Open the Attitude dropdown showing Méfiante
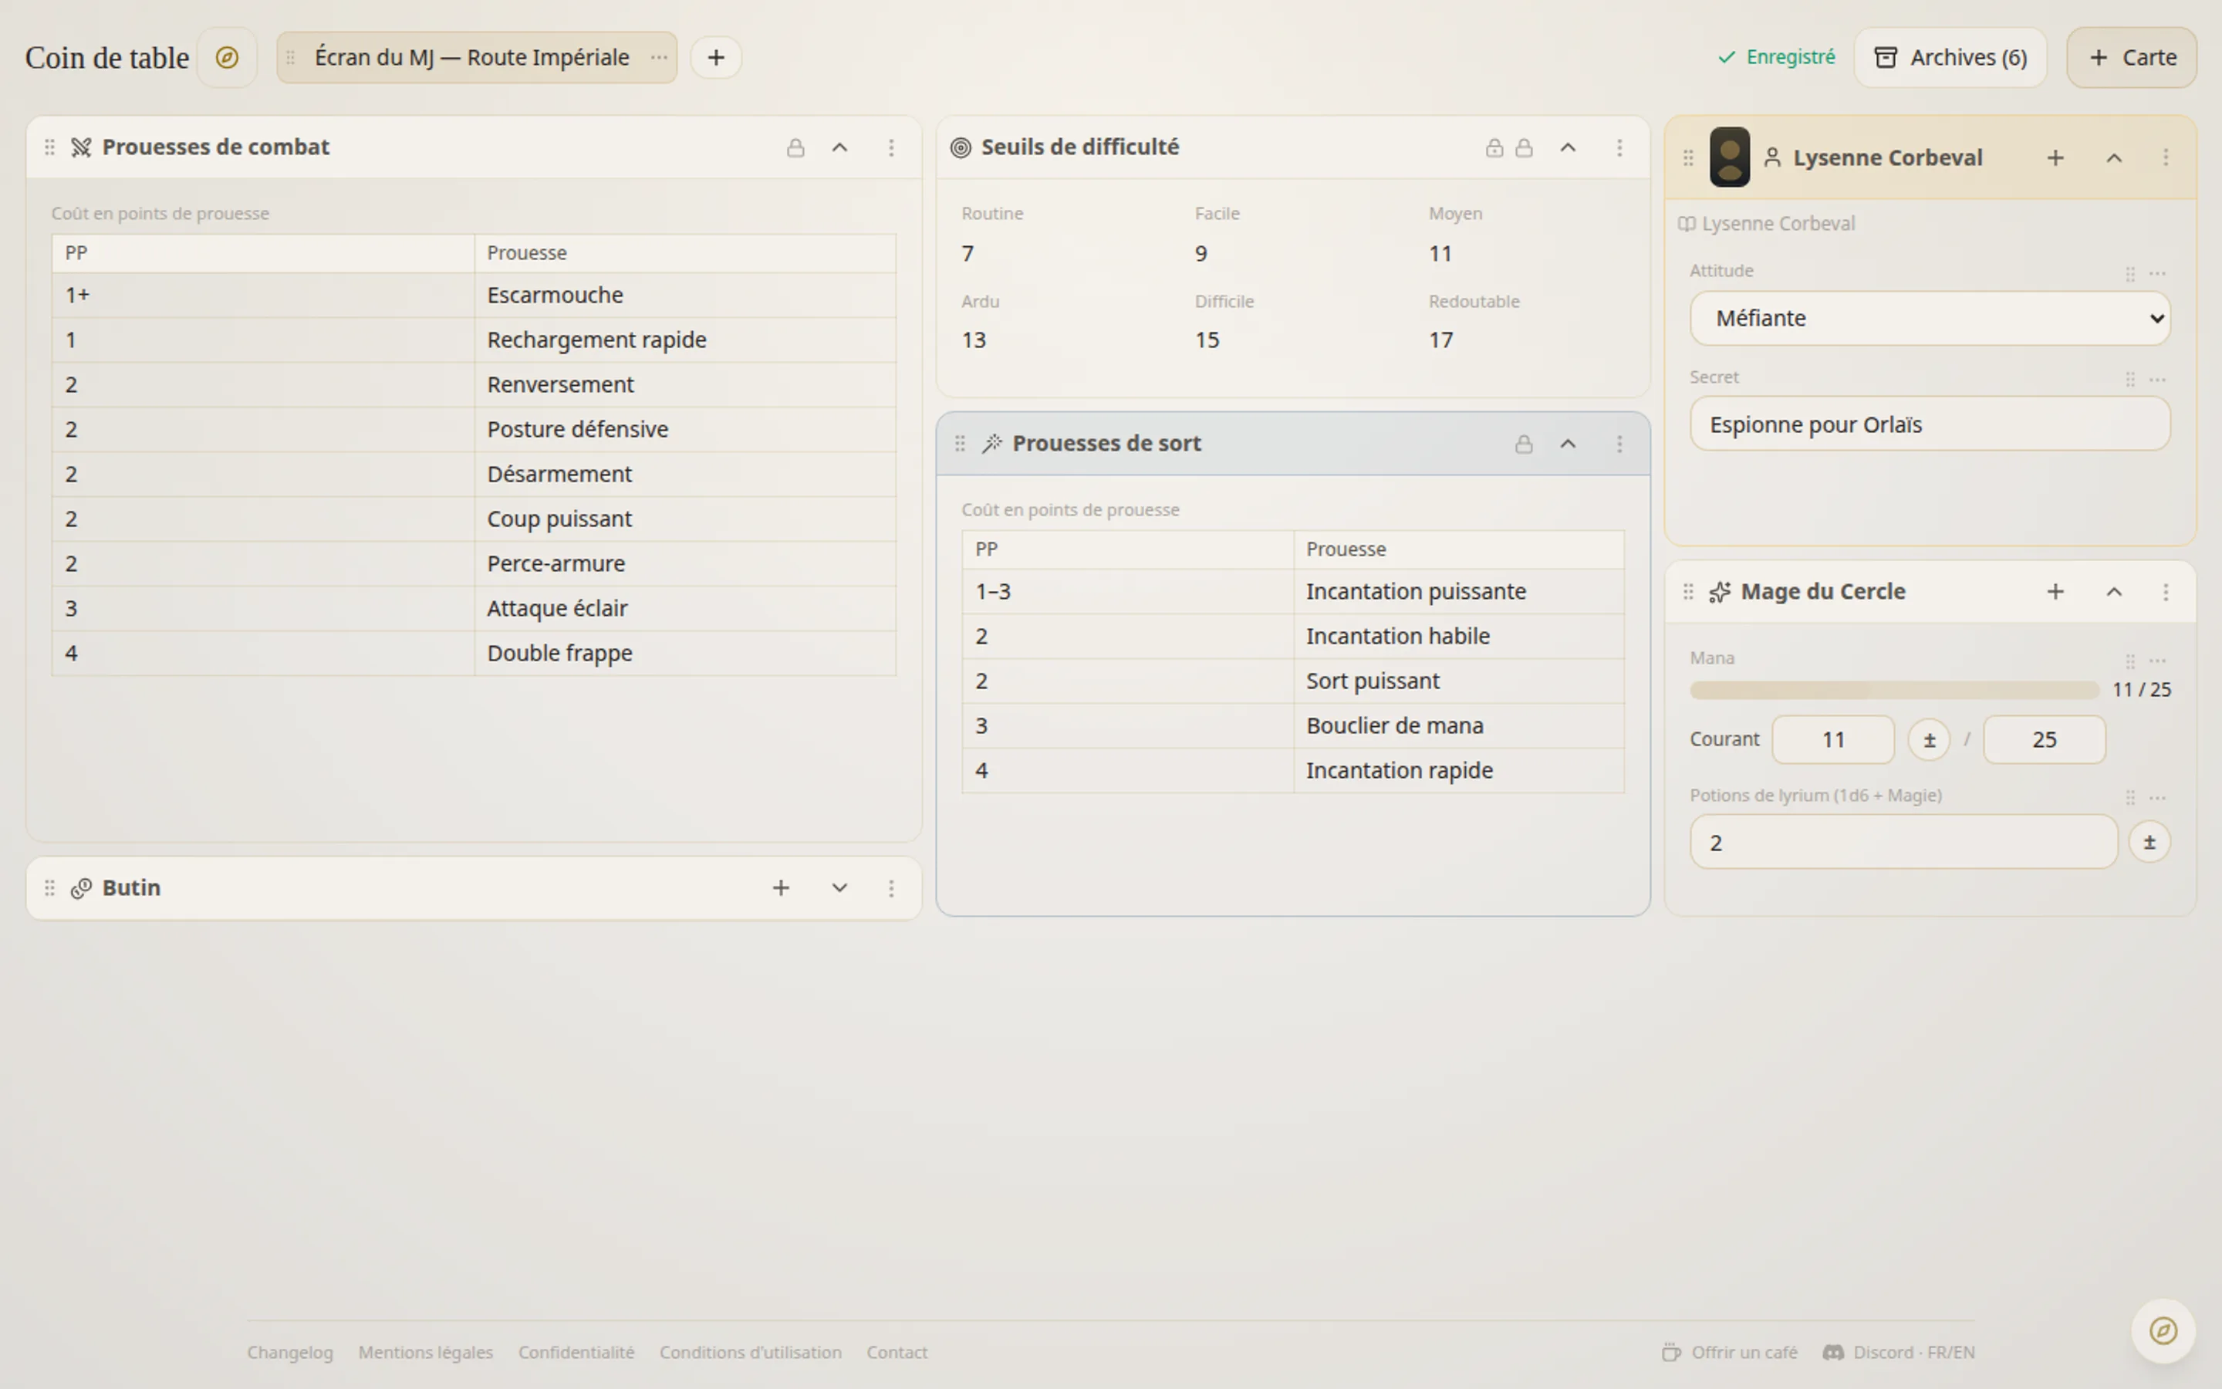2222x1389 pixels. pos(1930,319)
